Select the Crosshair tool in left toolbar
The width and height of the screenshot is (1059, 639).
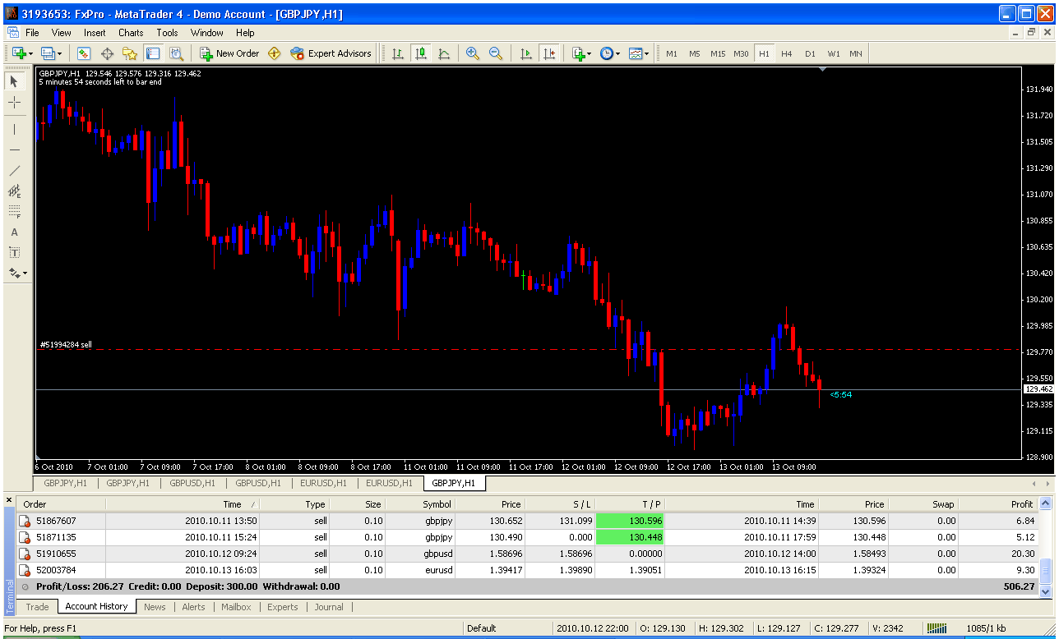[14, 103]
